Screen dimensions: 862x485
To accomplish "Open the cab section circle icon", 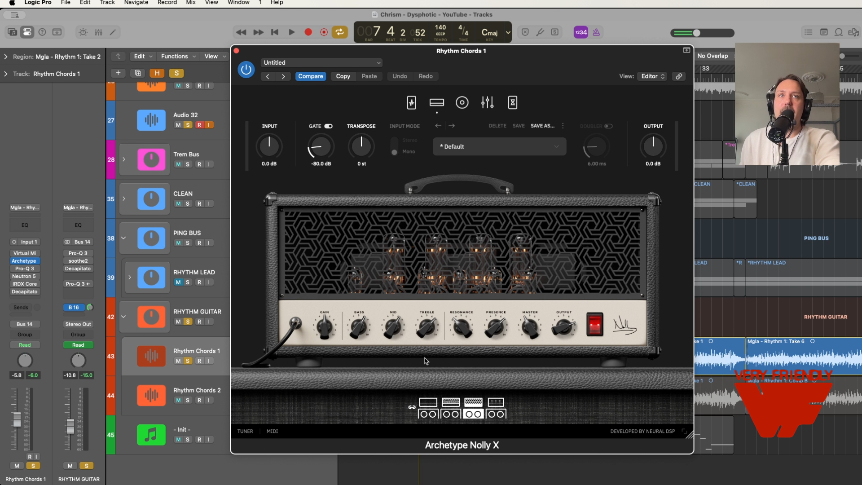I will (462, 103).
